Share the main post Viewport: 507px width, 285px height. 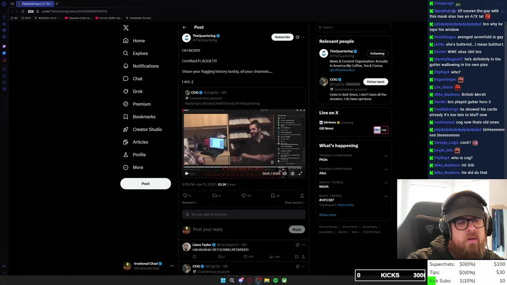302,196
